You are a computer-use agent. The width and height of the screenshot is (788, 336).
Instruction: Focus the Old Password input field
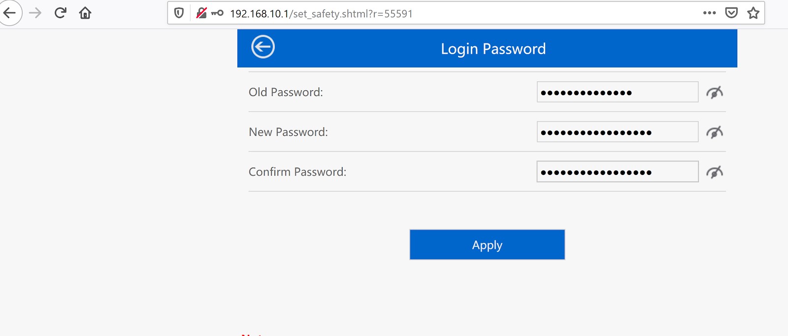coord(617,92)
